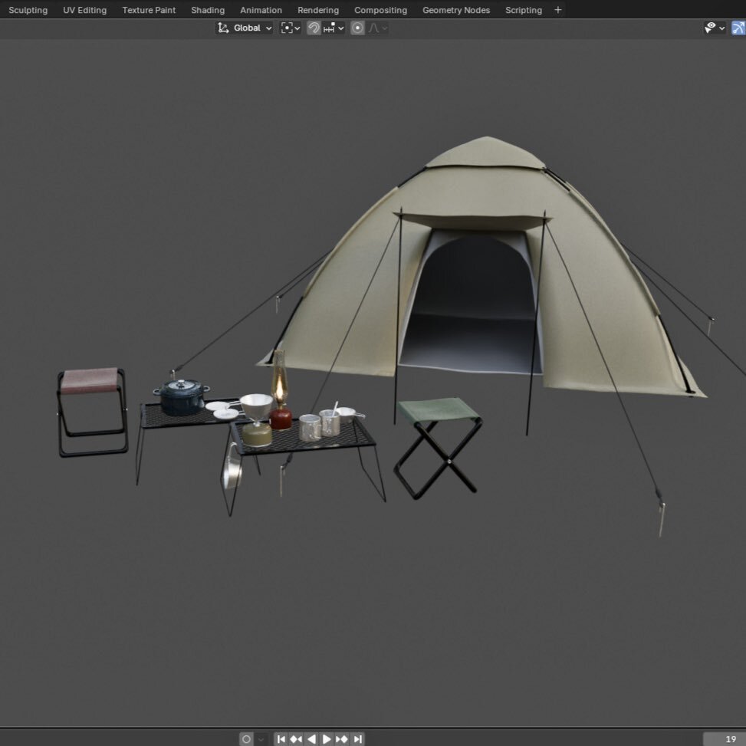
Task: Click the current frame field showing 19
Action: pos(724,739)
